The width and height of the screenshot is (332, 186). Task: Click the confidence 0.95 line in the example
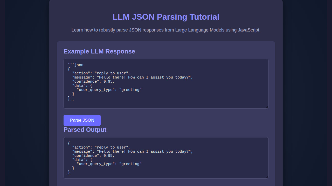[x=93, y=81]
